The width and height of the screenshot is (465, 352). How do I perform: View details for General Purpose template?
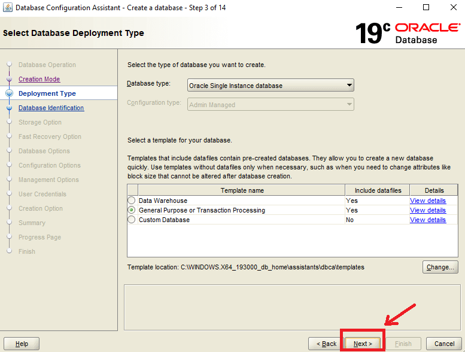[427, 211]
